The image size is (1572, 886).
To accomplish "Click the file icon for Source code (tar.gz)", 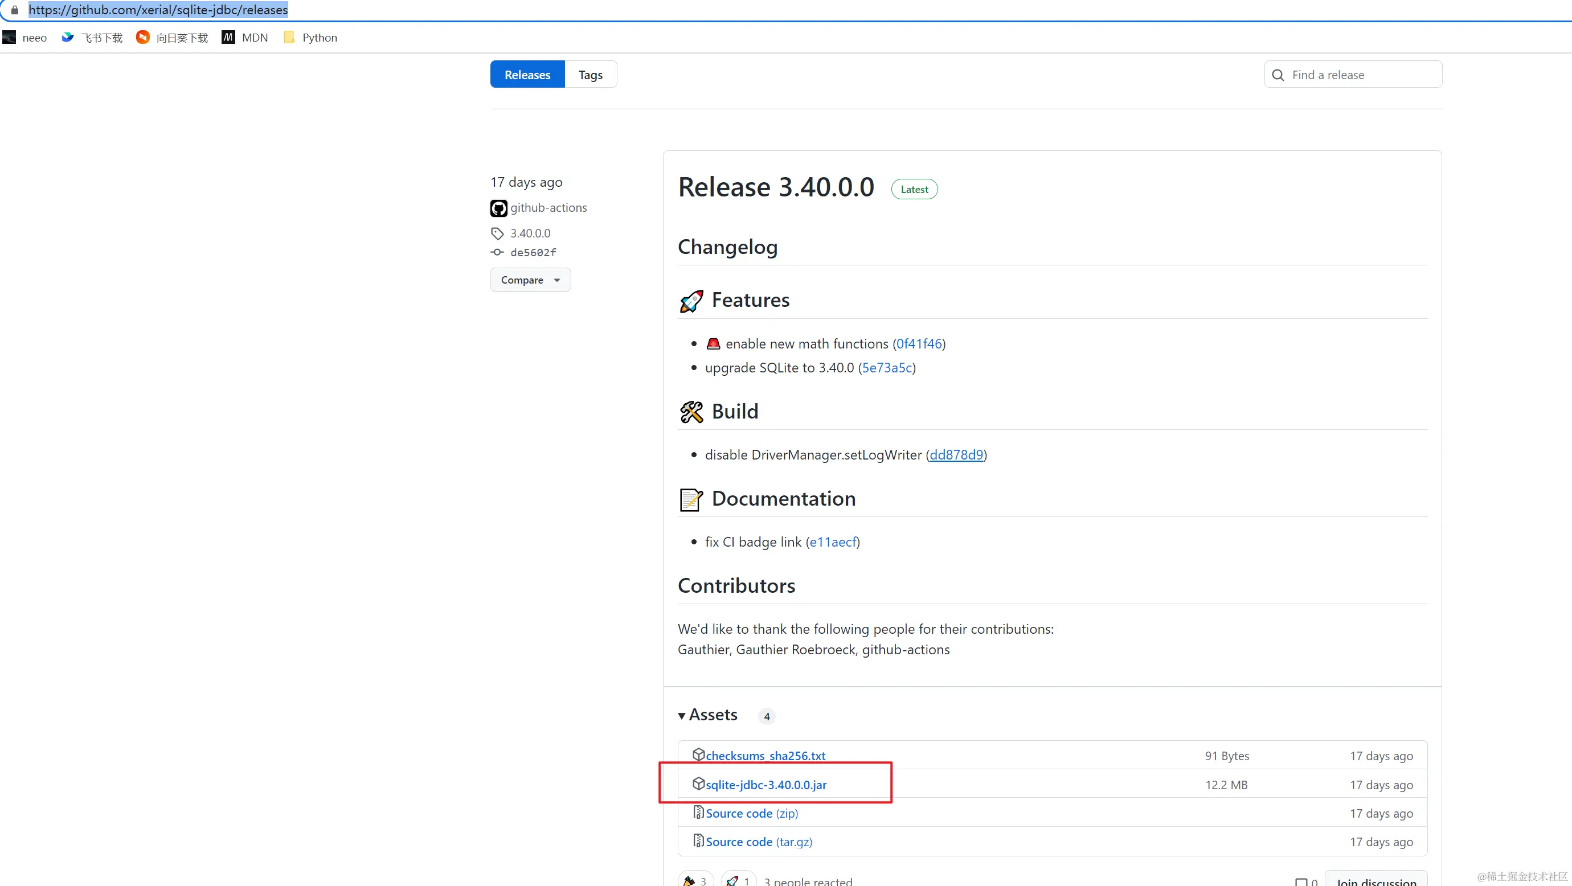I will 699,841.
